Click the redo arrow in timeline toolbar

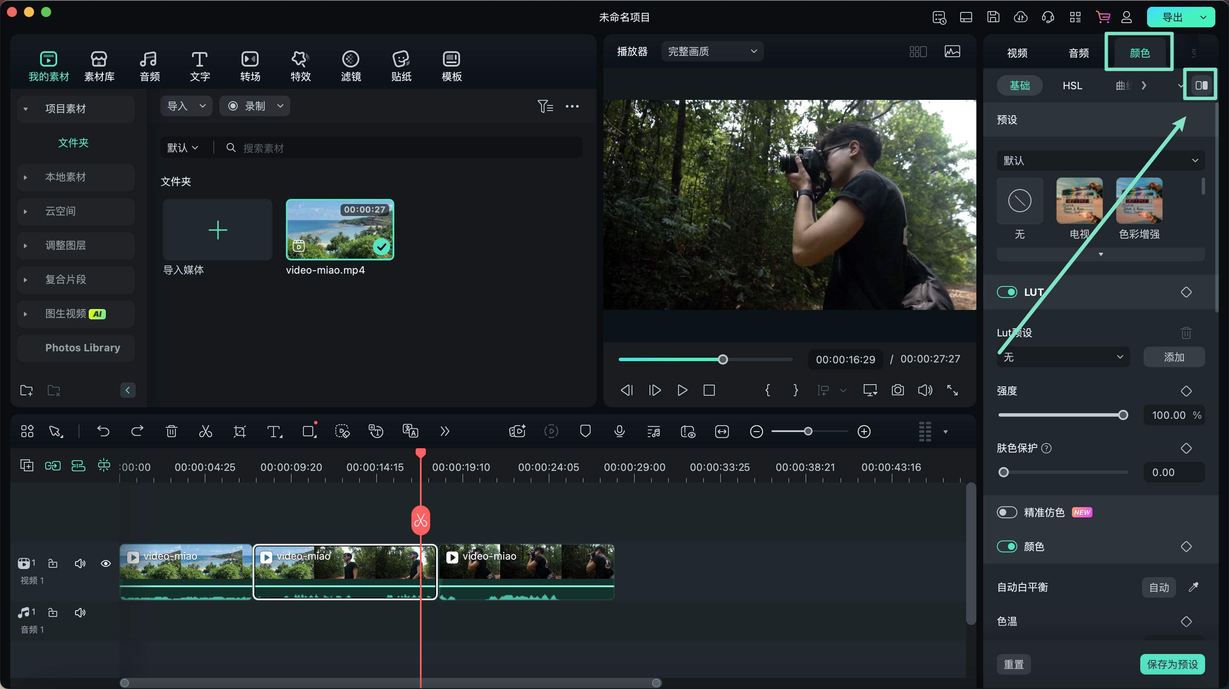[x=137, y=431]
